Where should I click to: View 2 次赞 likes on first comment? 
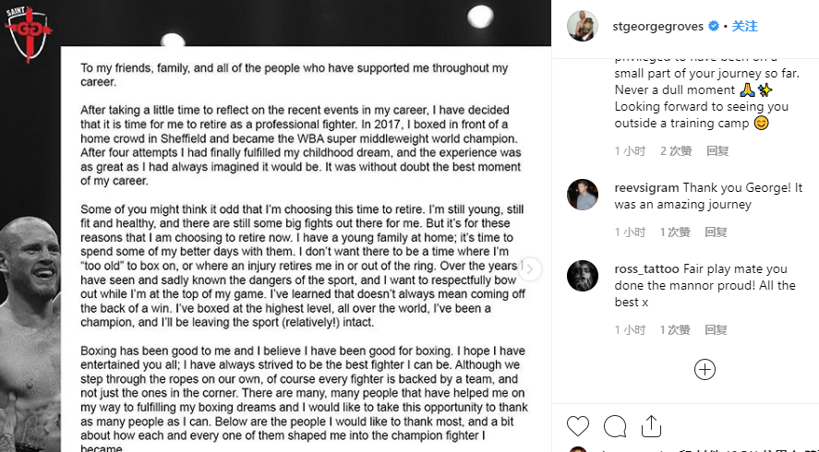pos(676,151)
